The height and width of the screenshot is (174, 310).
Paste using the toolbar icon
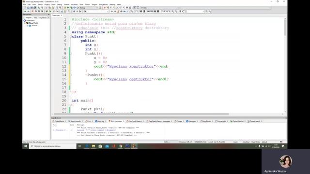[53, 8]
